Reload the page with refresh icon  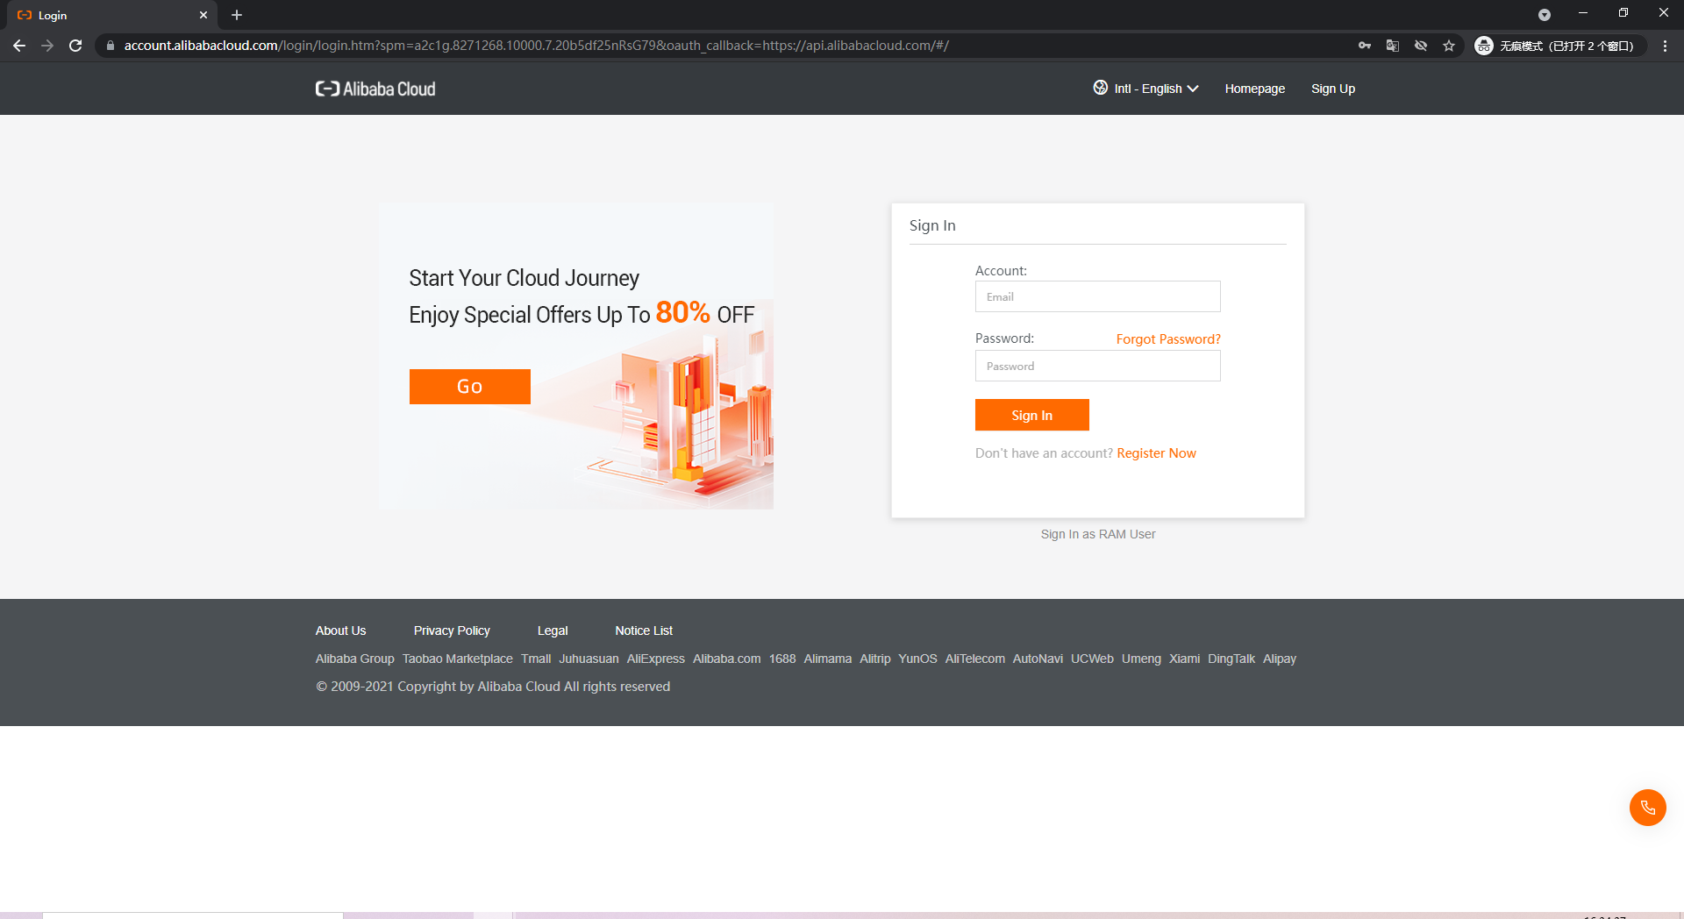tap(75, 46)
